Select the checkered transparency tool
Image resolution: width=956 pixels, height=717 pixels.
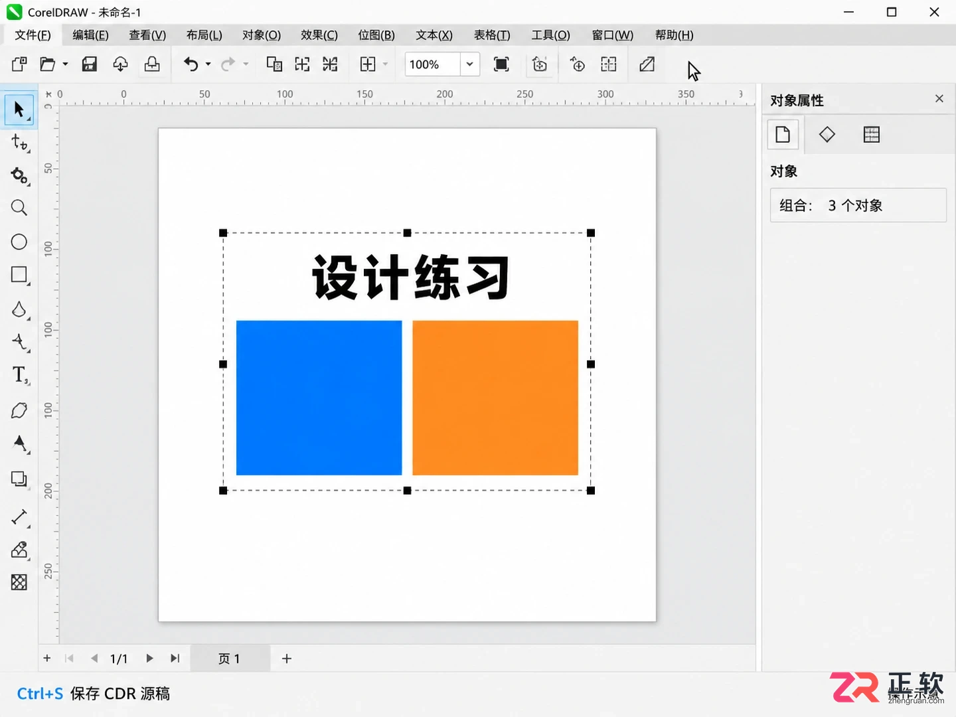(19, 582)
